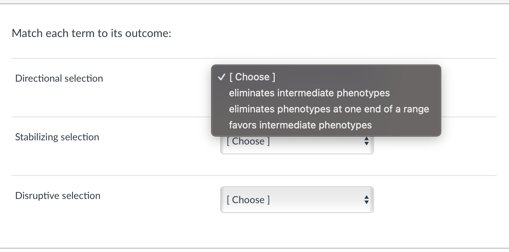The height and width of the screenshot is (252, 509).
Task: Click the checkmark beside [ Choose ] option
Action: click(221, 77)
